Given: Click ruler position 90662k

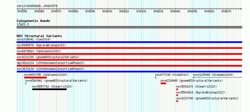Looking at the screenshot, I should click(141, 11).
